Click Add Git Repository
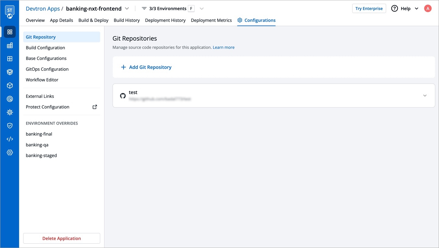 pyautogui.click(x=146, y=67)
